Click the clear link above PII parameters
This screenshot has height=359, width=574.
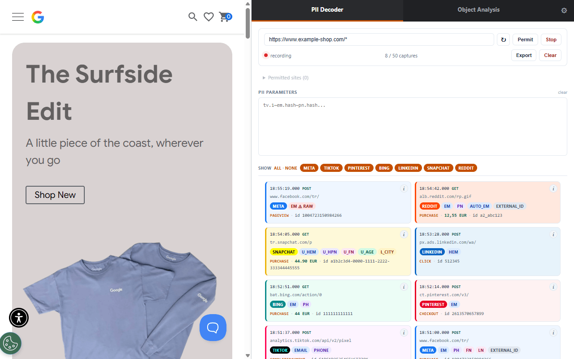[x=562, y=92]
